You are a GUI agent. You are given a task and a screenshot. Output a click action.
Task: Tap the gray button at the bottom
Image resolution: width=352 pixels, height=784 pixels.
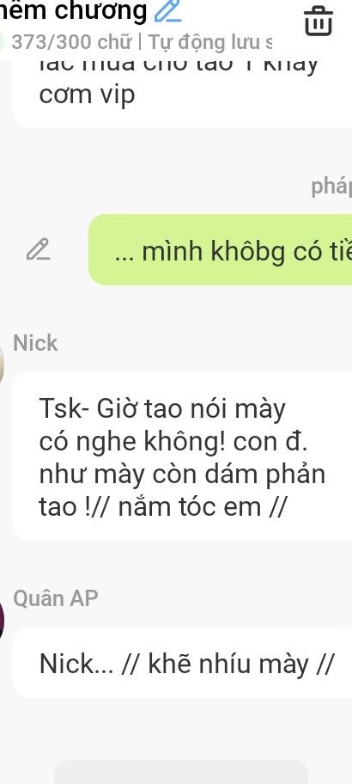pyautogui.click(x=181, y=772)
